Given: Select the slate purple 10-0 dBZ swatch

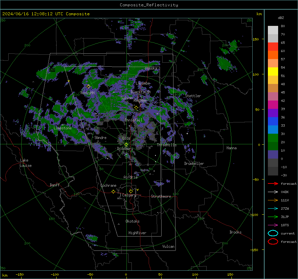Looking at the screenshot, I should click(273, 155).
